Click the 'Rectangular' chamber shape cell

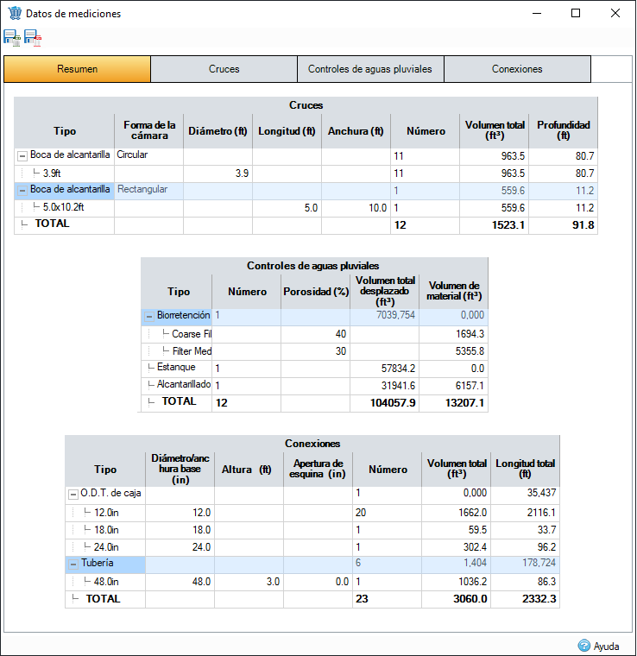(x=148, y=191)
